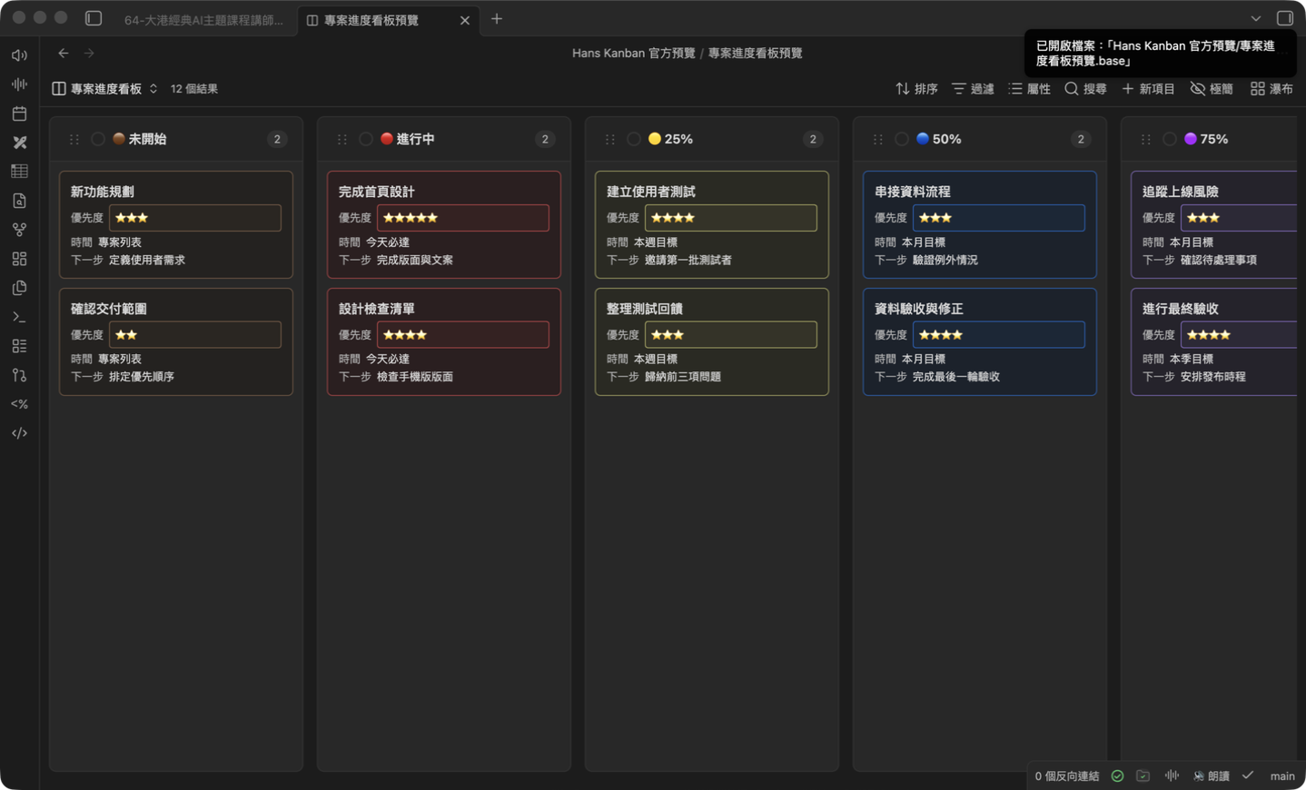This screenshot has width=1306, height=790.
Task: Open the 專案進度看板 view switcher dropdown
Action: (104, 89)
